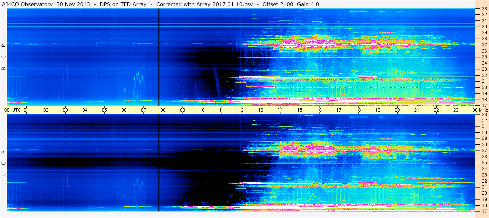Click the 21 hour mark on time axis

coord(417,110)
